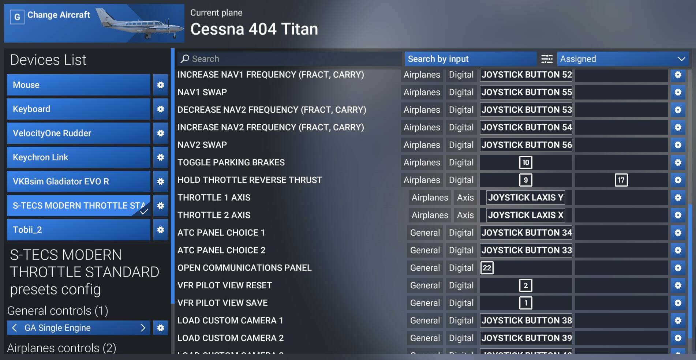Image resolution: width=696 pixels, height=360 pixels.
Task: Select VKBsim Gladiator EVO R device
Action: click(x=78, y=181)
